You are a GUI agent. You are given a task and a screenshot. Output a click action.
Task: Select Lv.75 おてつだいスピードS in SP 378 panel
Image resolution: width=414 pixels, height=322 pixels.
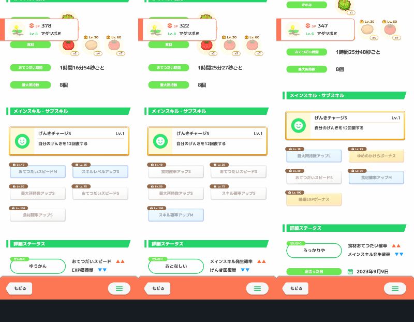(100, 193)
